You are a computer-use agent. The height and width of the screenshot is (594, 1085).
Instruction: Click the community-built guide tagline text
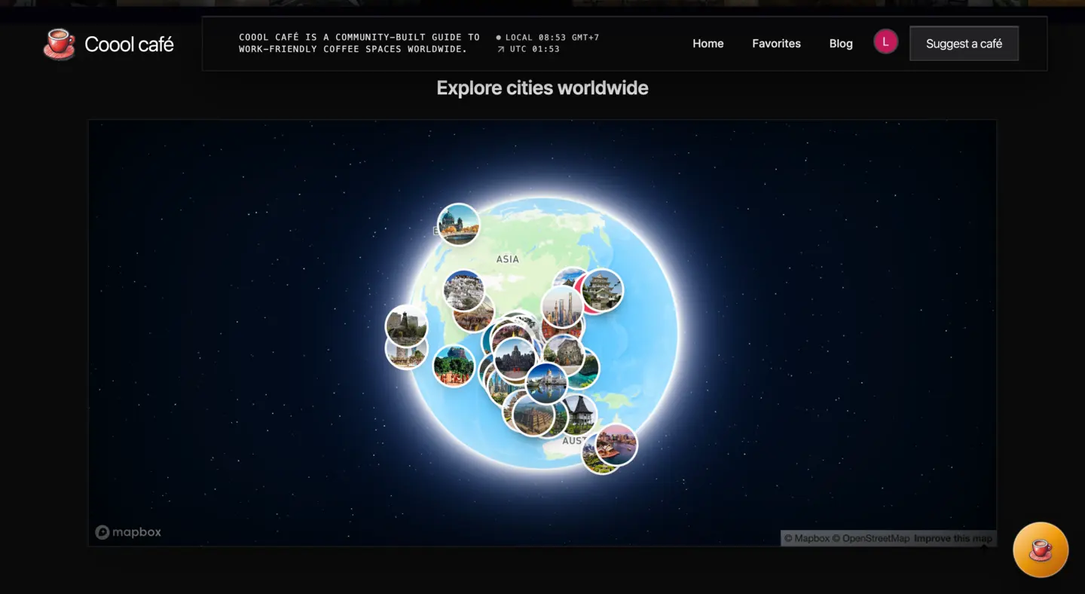tap(359, 43)
